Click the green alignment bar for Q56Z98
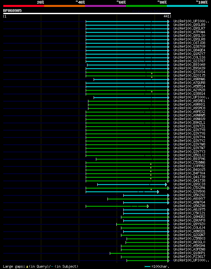The width and height of the screenshot is (211, 269). click(x=117, y=206)
